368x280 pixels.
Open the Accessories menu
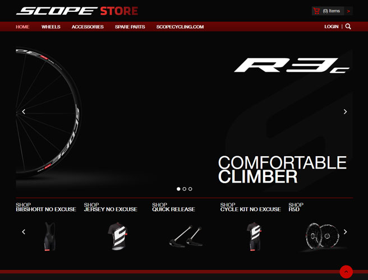[x=88, y=27]
